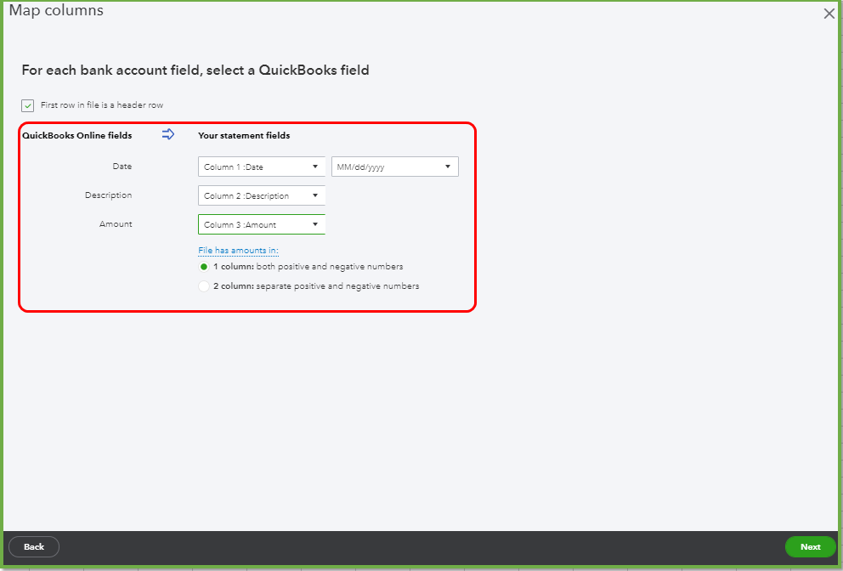Click the blue mapping arrow icon
The height and width of the screenshot is (571, 843).
pos(168,134)
